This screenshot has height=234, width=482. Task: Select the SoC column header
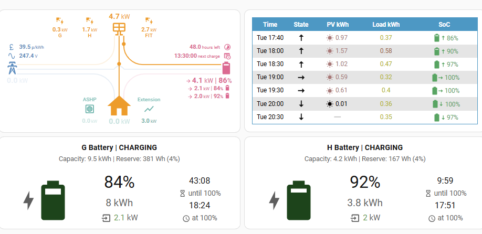[x=444, y=24]
